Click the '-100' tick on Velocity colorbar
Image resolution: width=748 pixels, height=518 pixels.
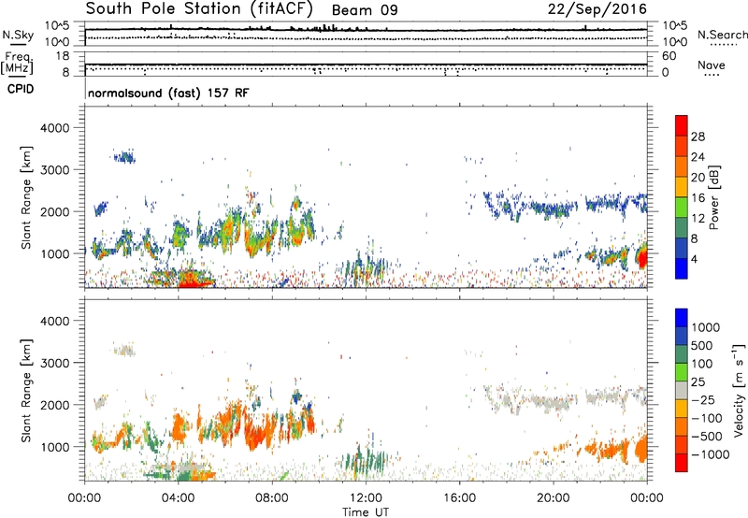tap(707, 418)
